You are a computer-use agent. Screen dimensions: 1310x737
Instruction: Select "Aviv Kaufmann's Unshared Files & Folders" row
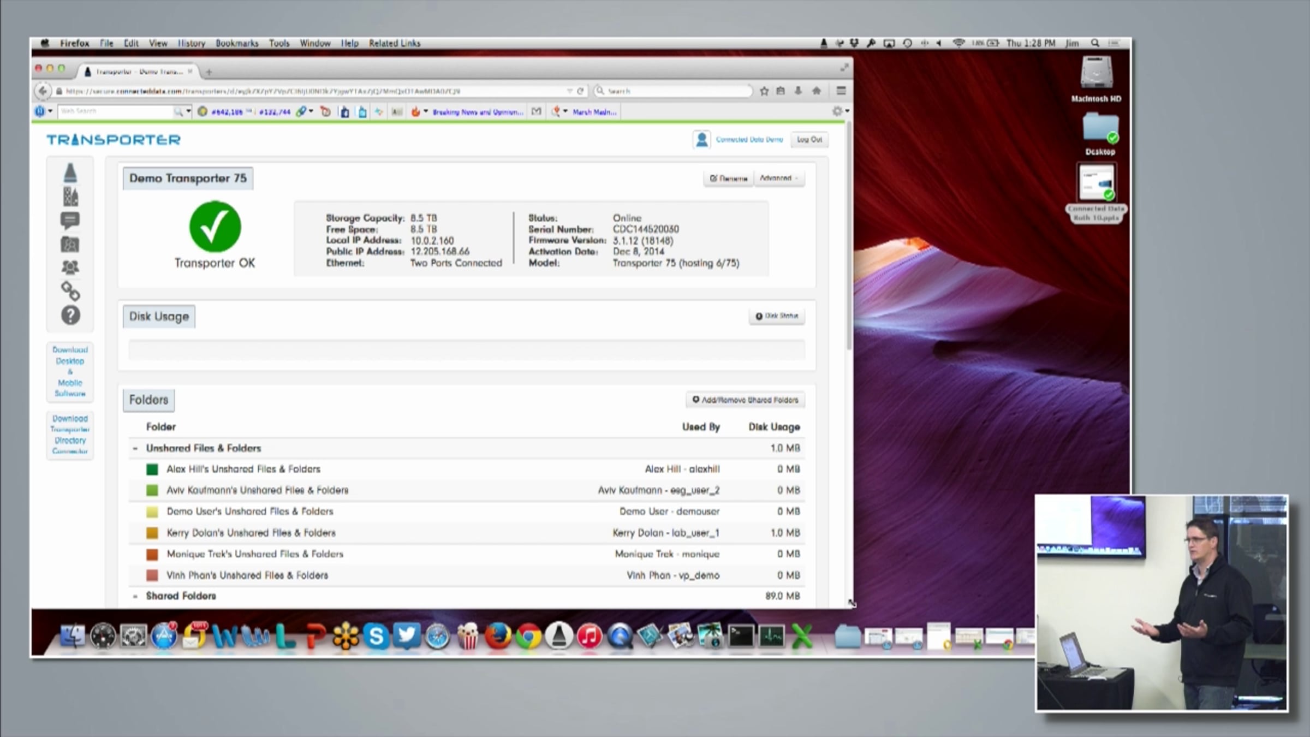pos(467,490)
